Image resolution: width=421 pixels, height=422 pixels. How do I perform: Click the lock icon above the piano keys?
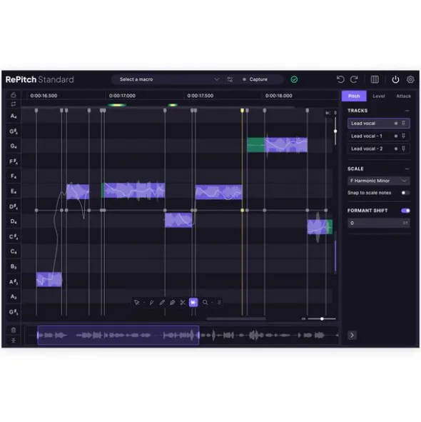tap(14, 95)
